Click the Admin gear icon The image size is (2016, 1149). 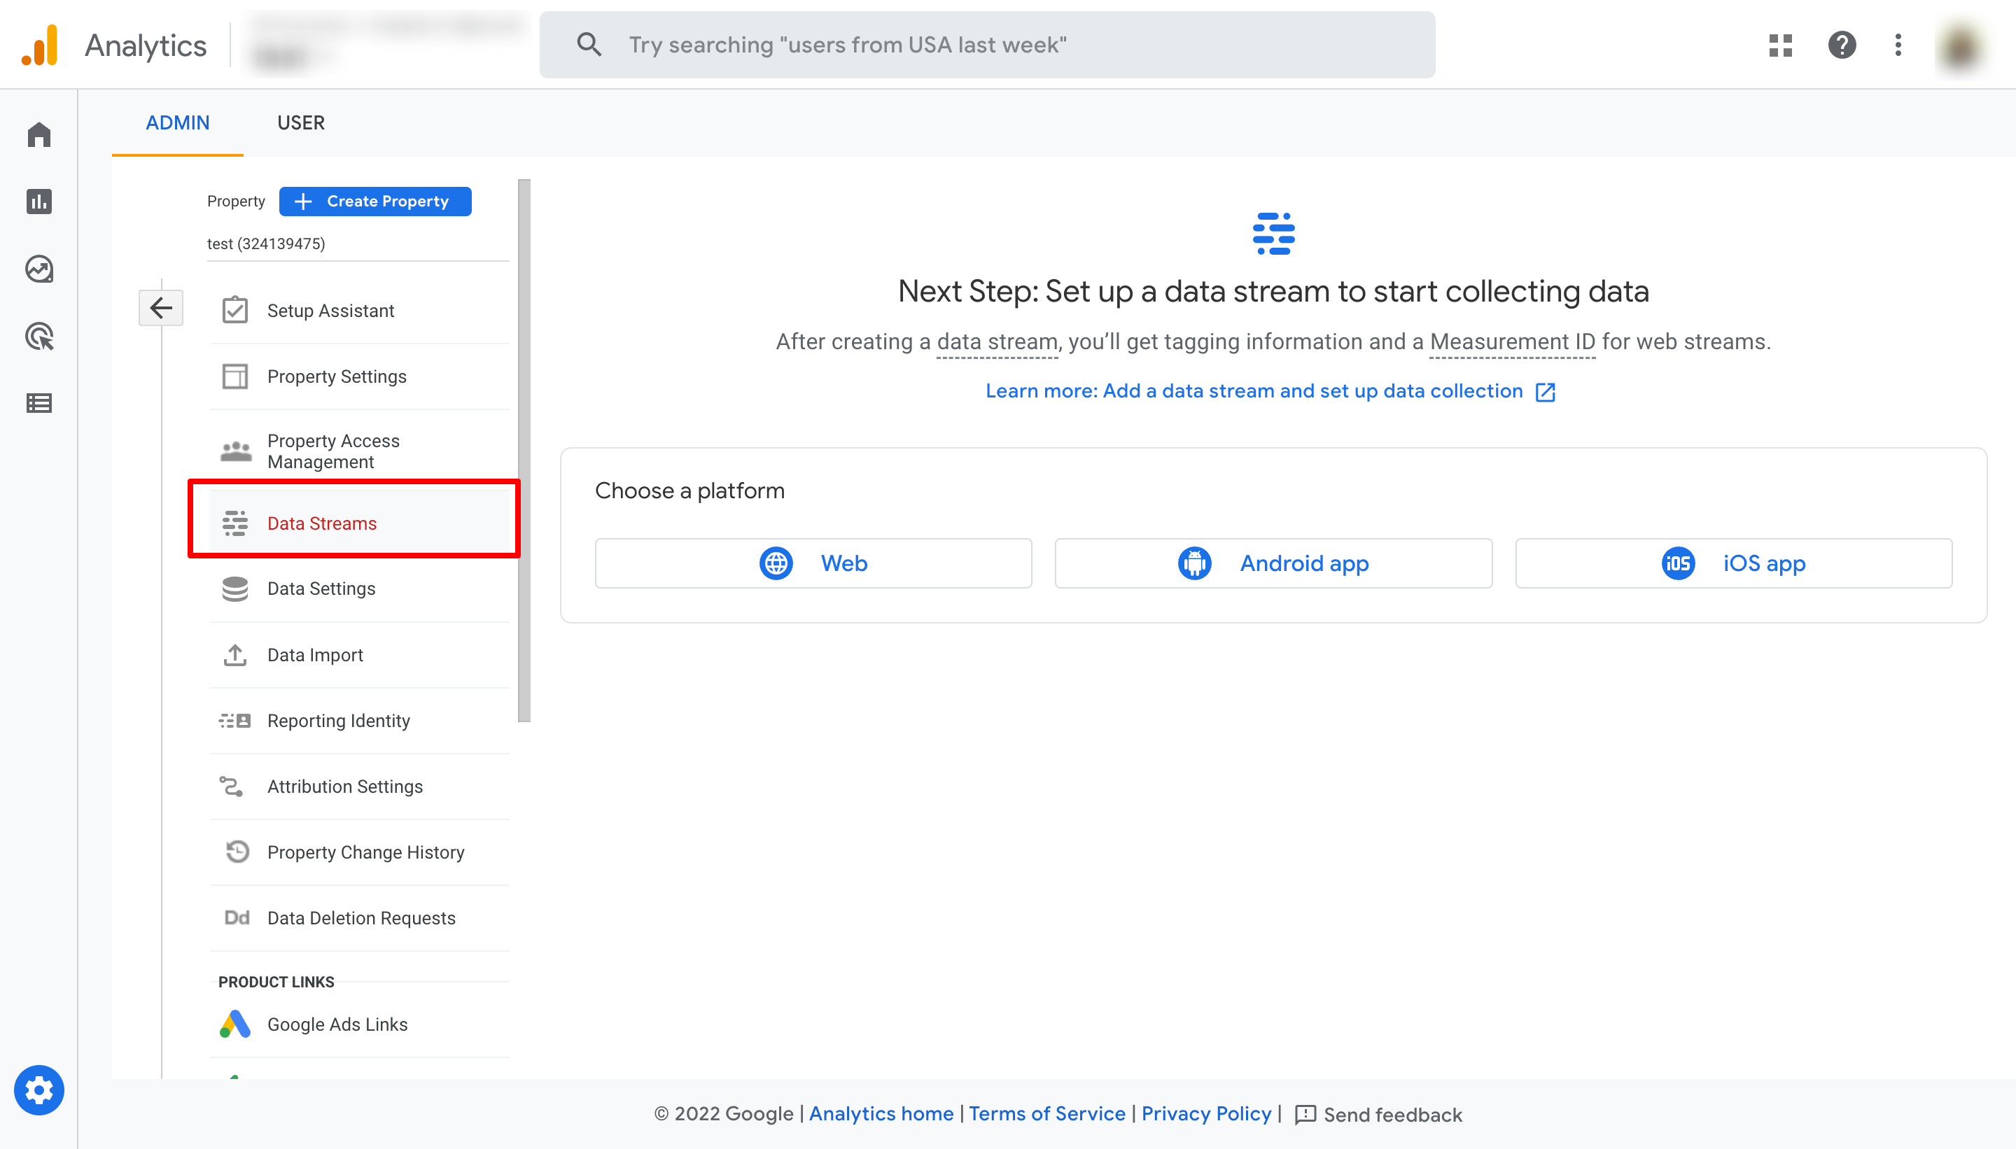(38, 1090)
